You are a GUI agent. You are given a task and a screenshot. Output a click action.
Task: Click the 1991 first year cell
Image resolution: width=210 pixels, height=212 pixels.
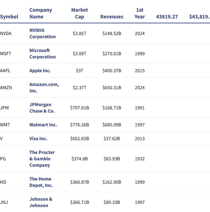[140, 108]
